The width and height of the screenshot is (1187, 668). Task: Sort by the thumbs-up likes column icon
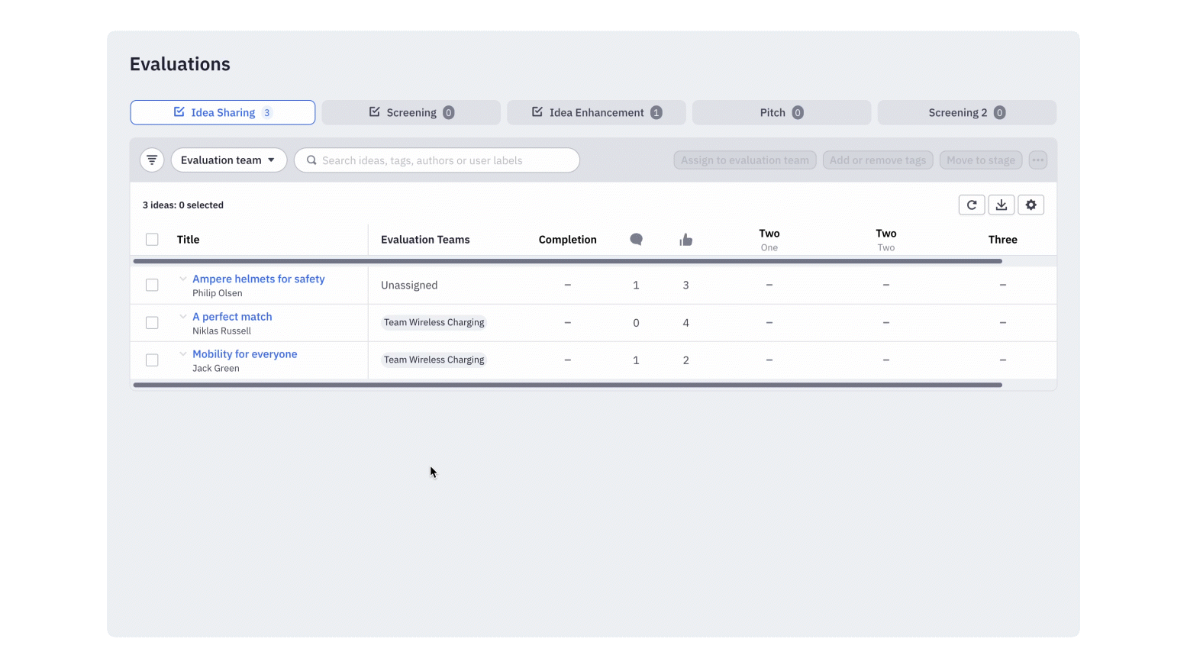tap(685, 239)
